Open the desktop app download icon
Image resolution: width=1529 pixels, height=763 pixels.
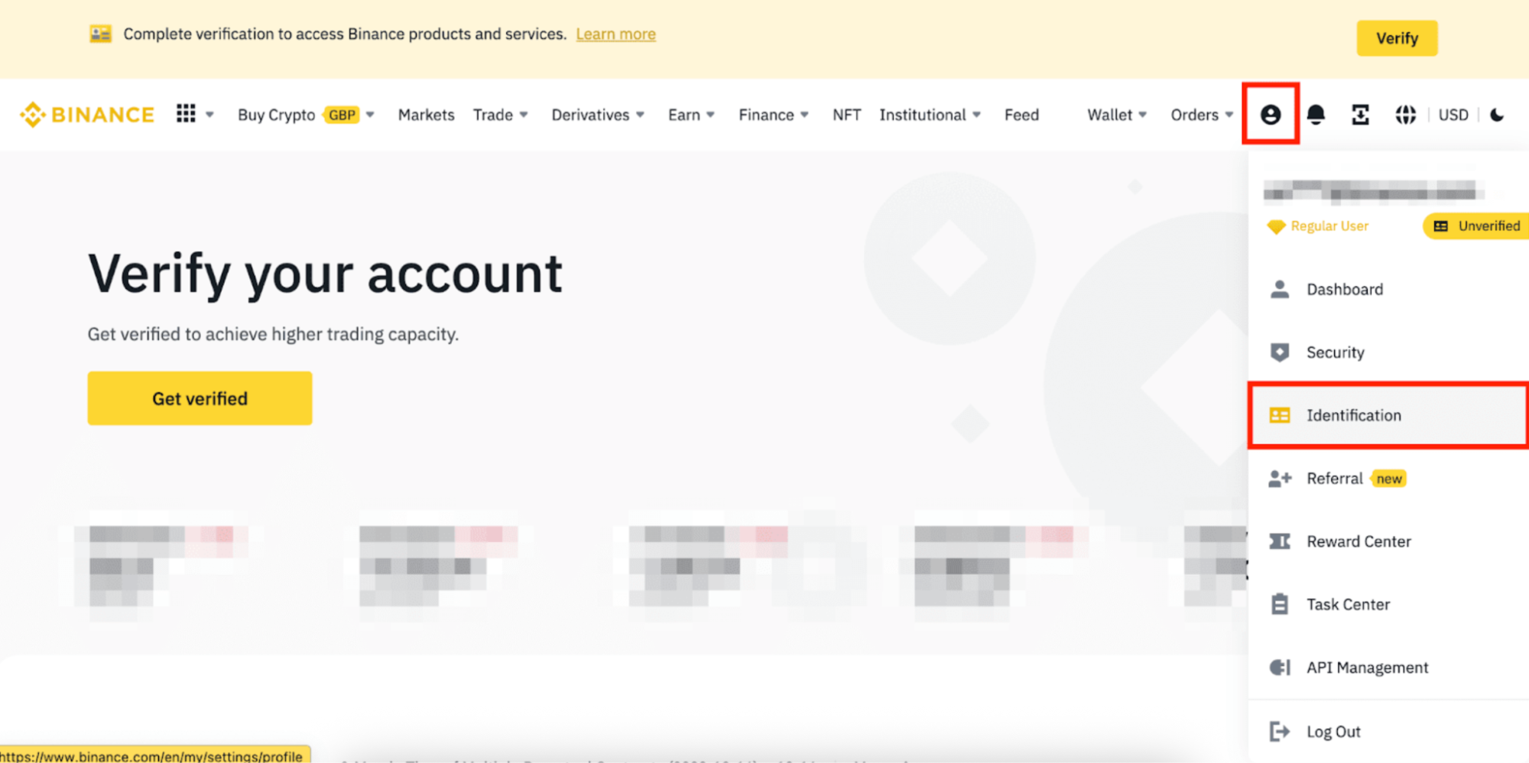click(1360, 114)
